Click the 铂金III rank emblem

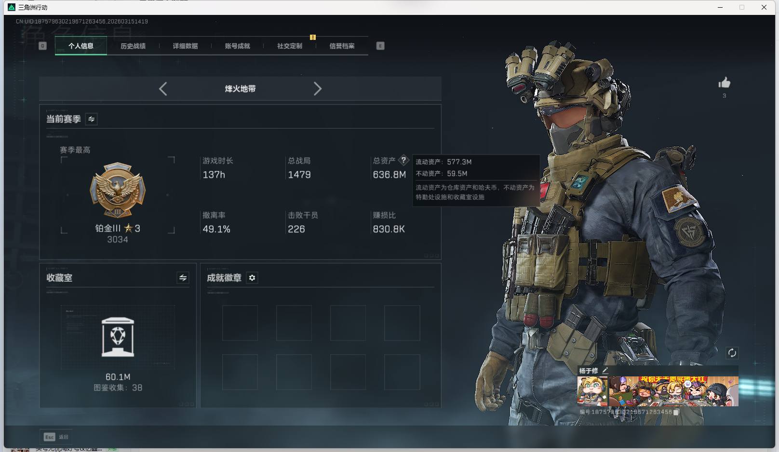click(118, 192)
